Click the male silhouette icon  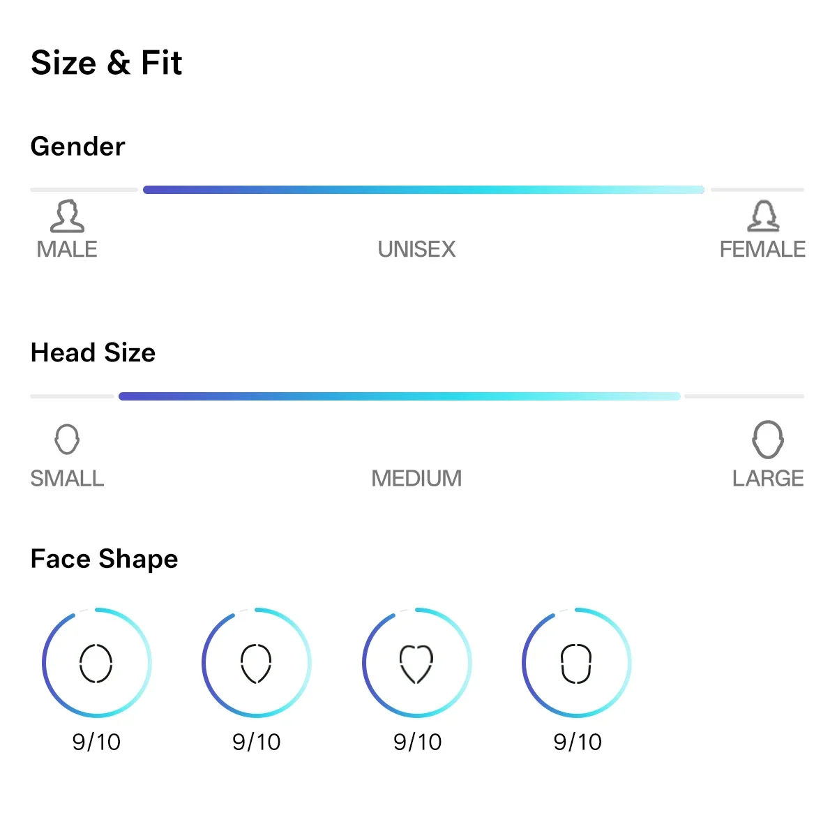pyautogui.click(x=67, y=216)
